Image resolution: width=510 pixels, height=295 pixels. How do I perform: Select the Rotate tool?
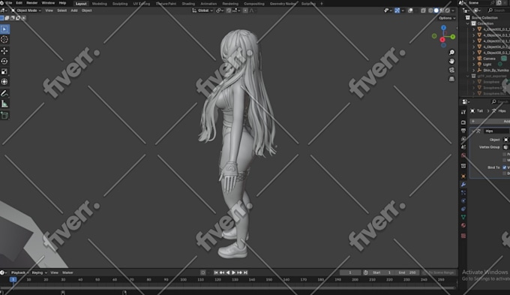click(x=4, y=62)
